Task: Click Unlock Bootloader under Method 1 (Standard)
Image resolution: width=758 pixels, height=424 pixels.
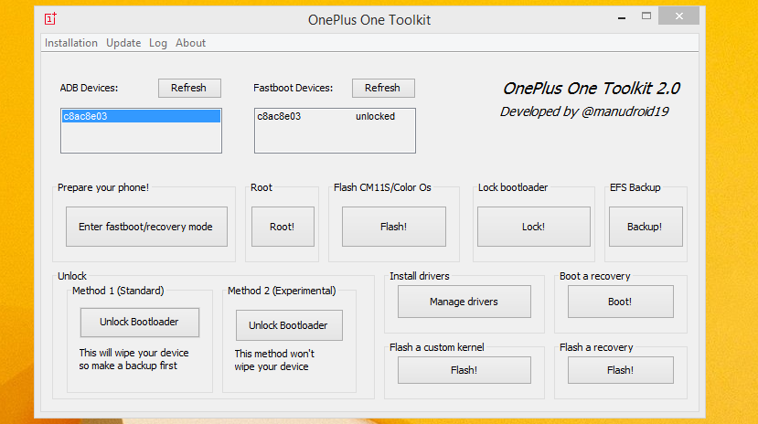Action: click(139, 322)
